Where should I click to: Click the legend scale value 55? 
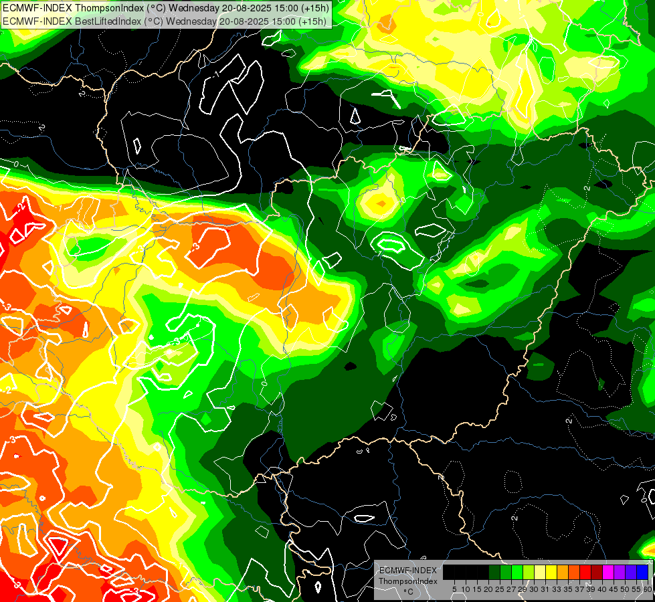[x=637, y=589]
